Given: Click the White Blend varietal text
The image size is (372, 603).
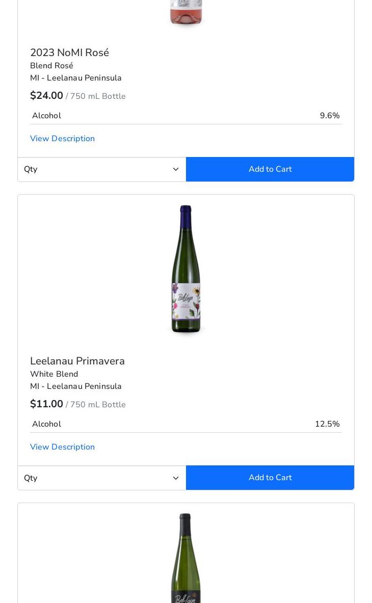Looking at the screenshot, I should click(x=54, y=374).
